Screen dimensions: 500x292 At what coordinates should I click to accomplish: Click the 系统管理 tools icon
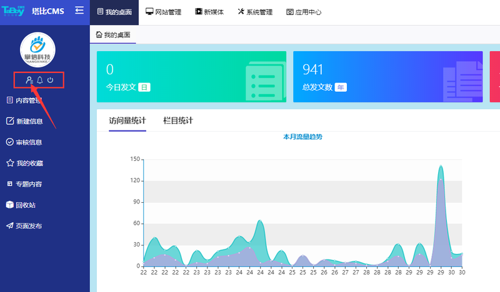pyautogui.click(x=241, y=11)
